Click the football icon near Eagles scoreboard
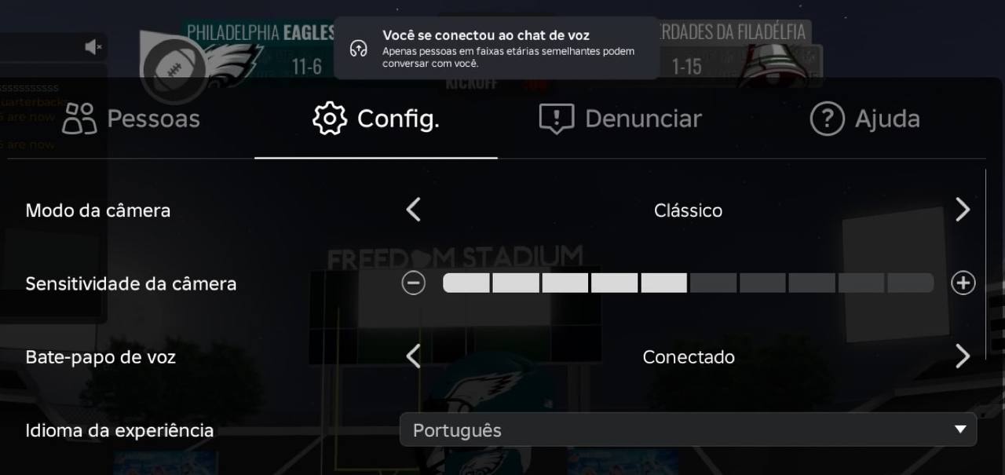This screenshot has width=1005, height=475. pyautogui.click(x=174, y=67)
